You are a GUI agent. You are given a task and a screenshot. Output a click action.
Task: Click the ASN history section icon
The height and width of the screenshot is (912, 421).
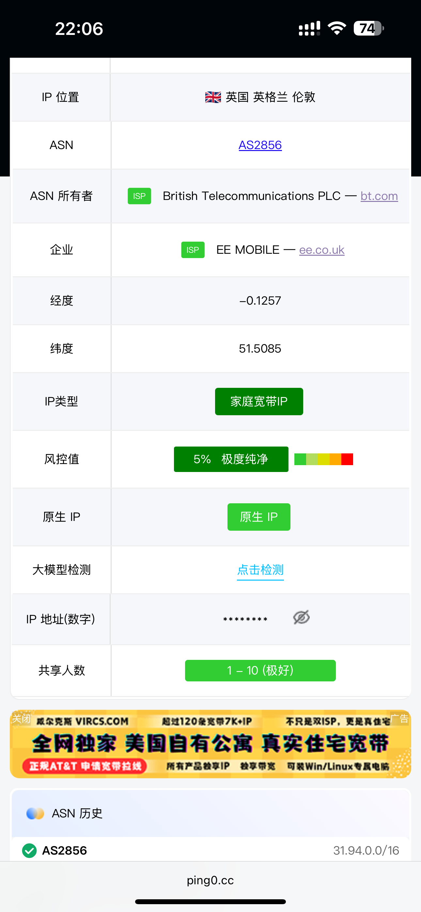pos(35,813)
